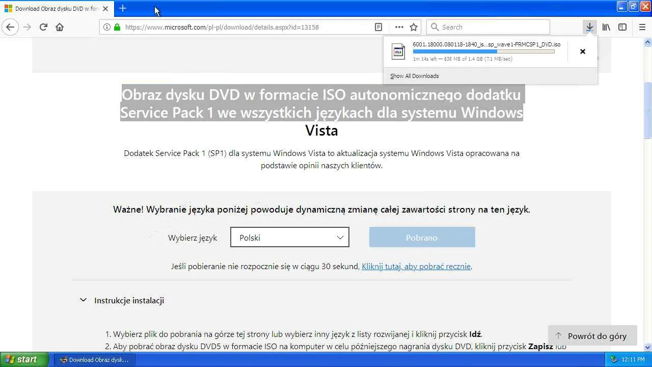The image size is (652, 367).
Task: Cancel the ISO download in the panel
Action: (583, 51)
